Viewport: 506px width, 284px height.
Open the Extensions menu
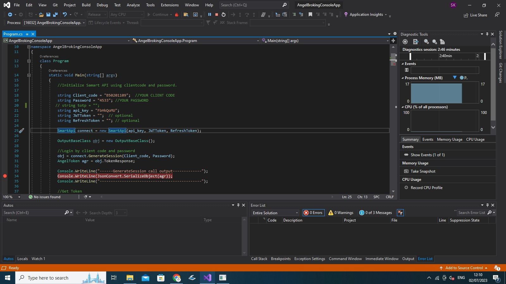170,5
